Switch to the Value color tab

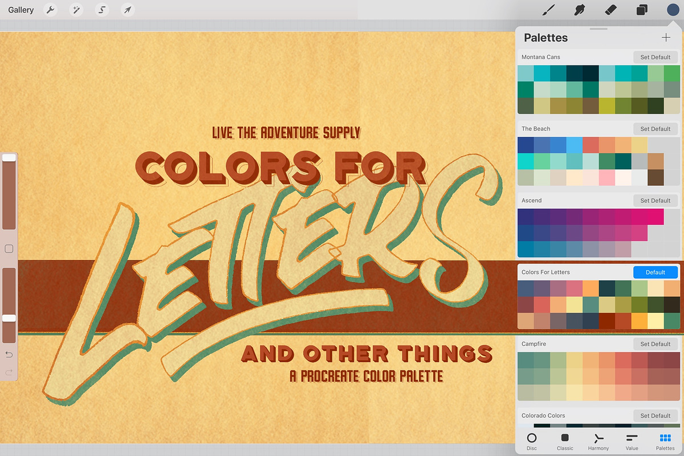pos(632,441)
